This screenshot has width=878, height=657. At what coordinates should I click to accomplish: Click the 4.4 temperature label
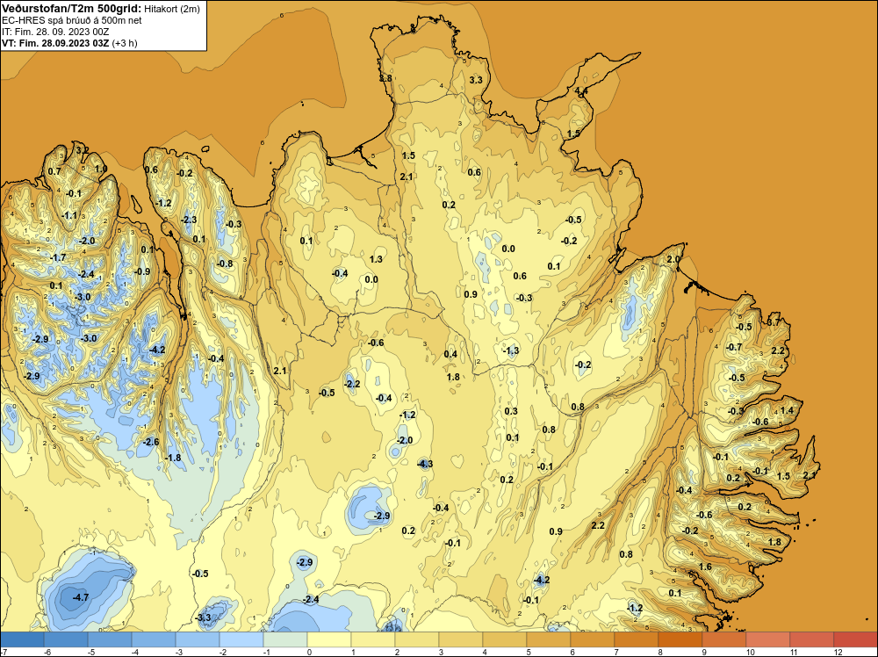pos(581,91)
